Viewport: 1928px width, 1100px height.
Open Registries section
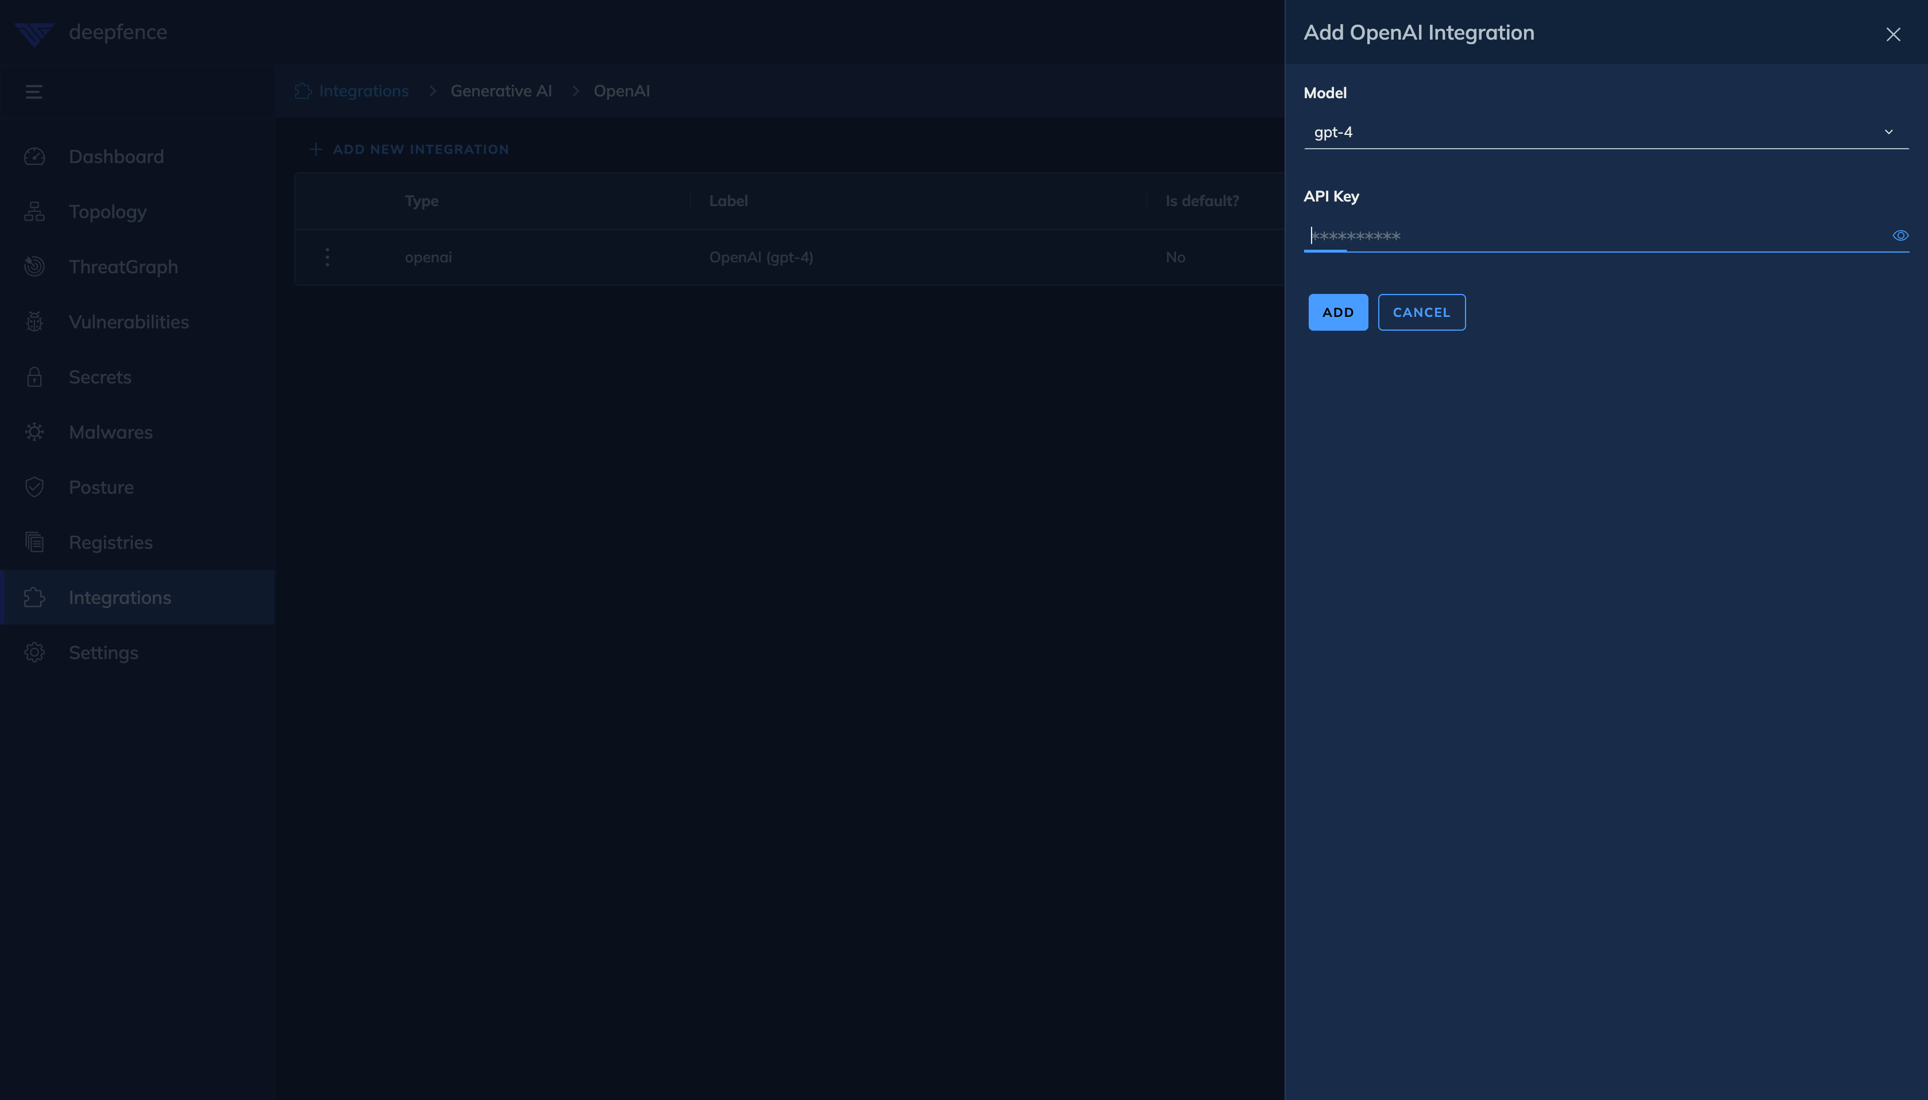110,541
